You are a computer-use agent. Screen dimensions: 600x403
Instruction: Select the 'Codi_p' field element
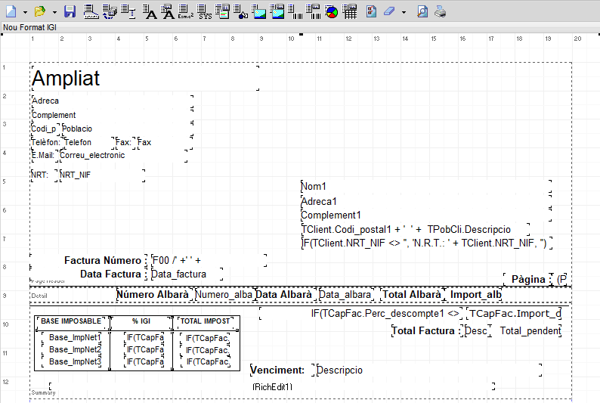[x=44, y=129]
